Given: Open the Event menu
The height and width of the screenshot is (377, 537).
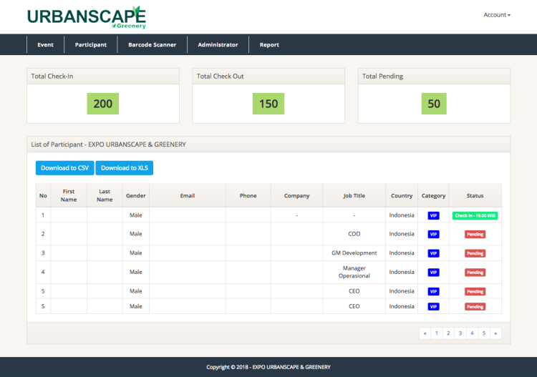Looking at the screenshot, I should 45,44.
